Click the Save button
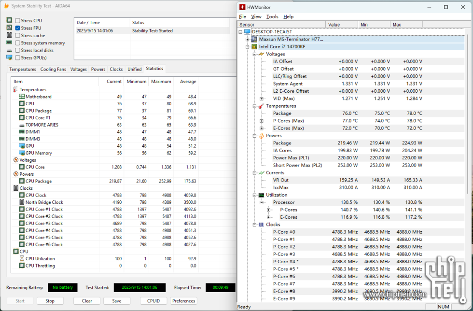The image size is (473, 311). 117,301
